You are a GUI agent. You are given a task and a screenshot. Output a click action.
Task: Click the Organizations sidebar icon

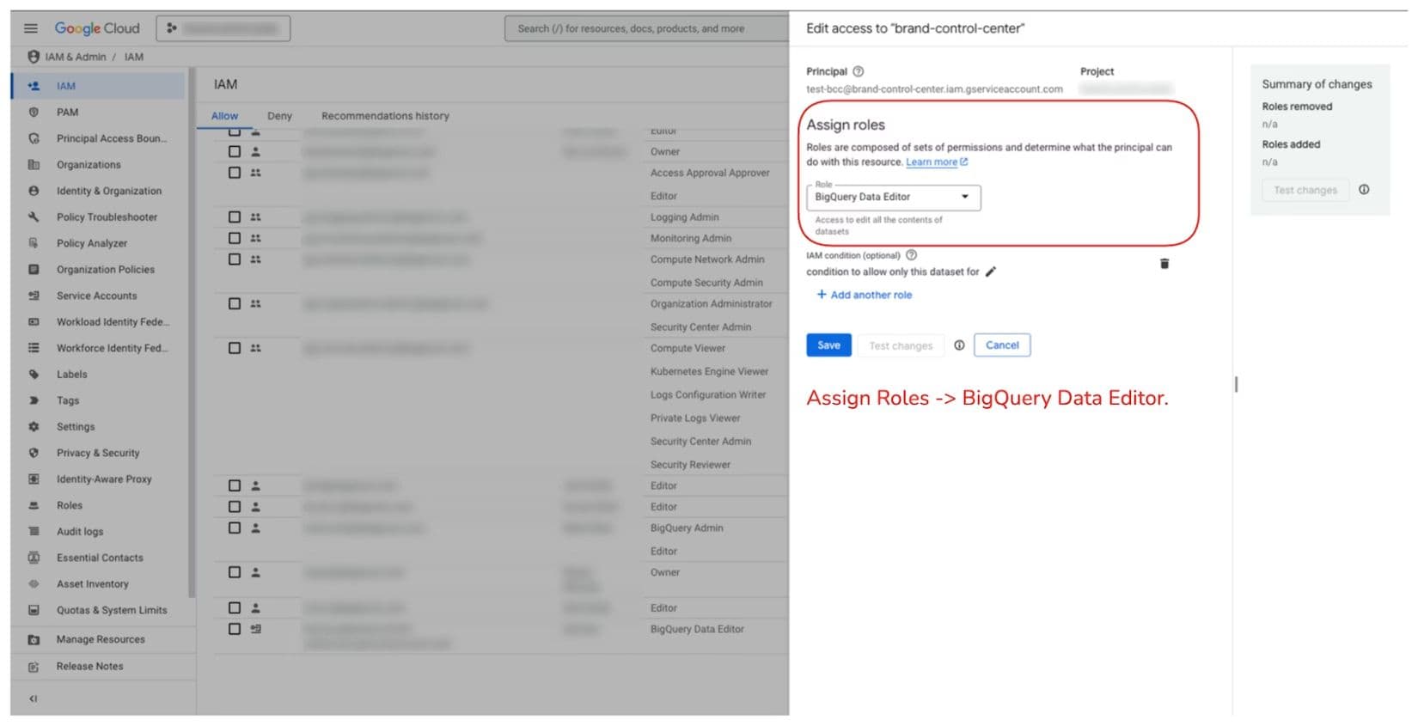[34, 164]
